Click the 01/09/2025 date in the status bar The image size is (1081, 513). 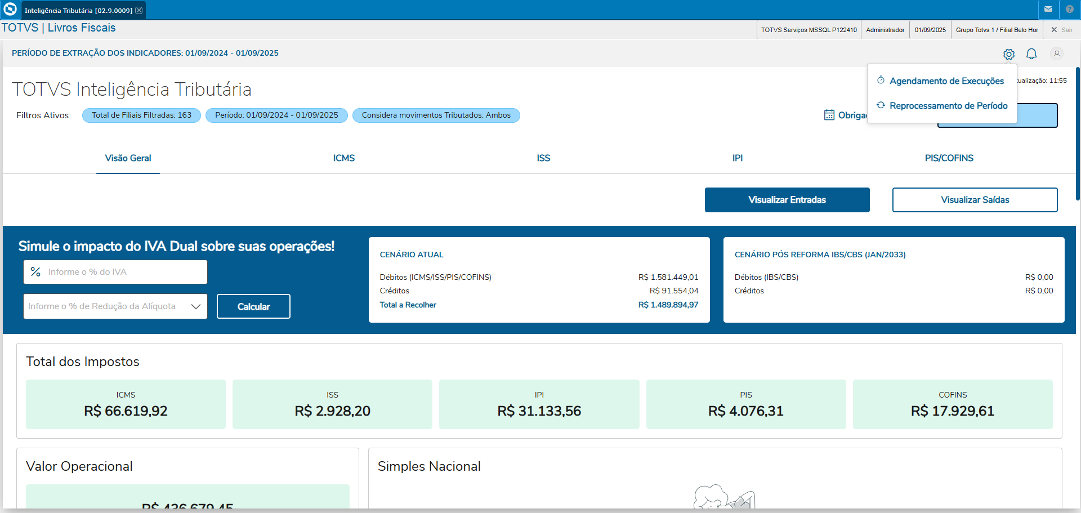(x=930, y=30)
